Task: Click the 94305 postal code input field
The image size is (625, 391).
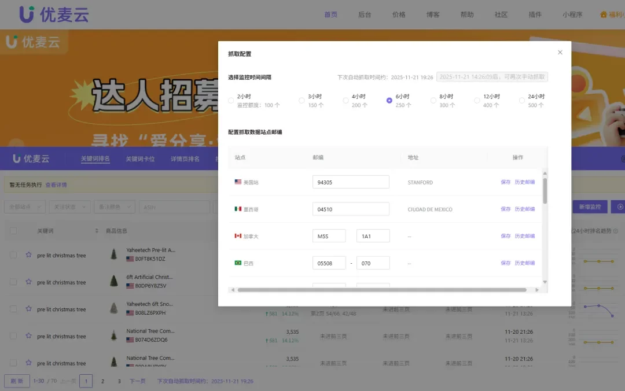Action: [351, 181]
